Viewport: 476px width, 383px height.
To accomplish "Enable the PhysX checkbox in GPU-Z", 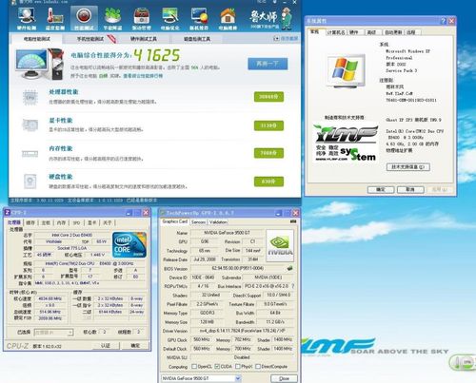I will (238, 367).
